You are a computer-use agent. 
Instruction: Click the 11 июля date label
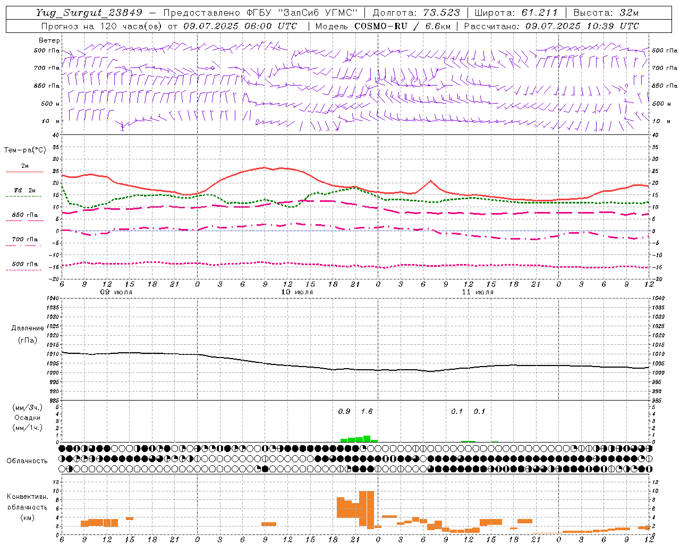click(478, 292)
